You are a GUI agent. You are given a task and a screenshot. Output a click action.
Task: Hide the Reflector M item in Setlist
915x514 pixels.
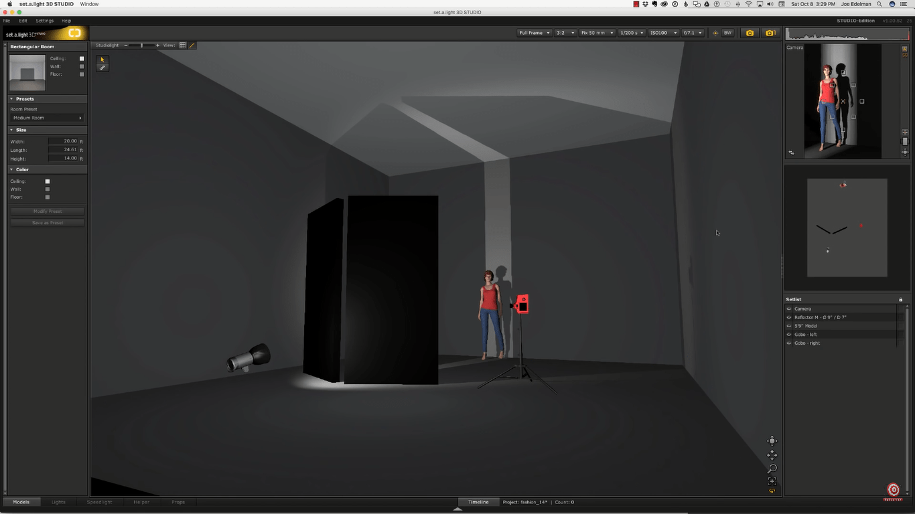[789, 317]
